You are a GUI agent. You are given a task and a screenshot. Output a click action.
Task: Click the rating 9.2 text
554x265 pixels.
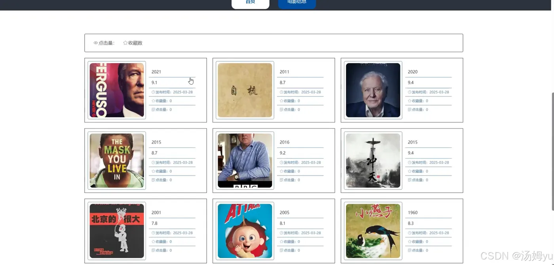coord(283,153)
